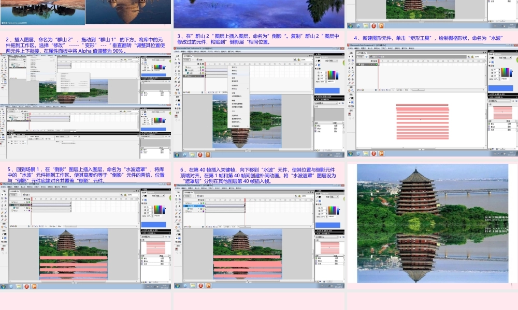This screenshot has width=518, height=310.
Task: Click pink striped library preview in step 4
Action: [x=503, y=113]
